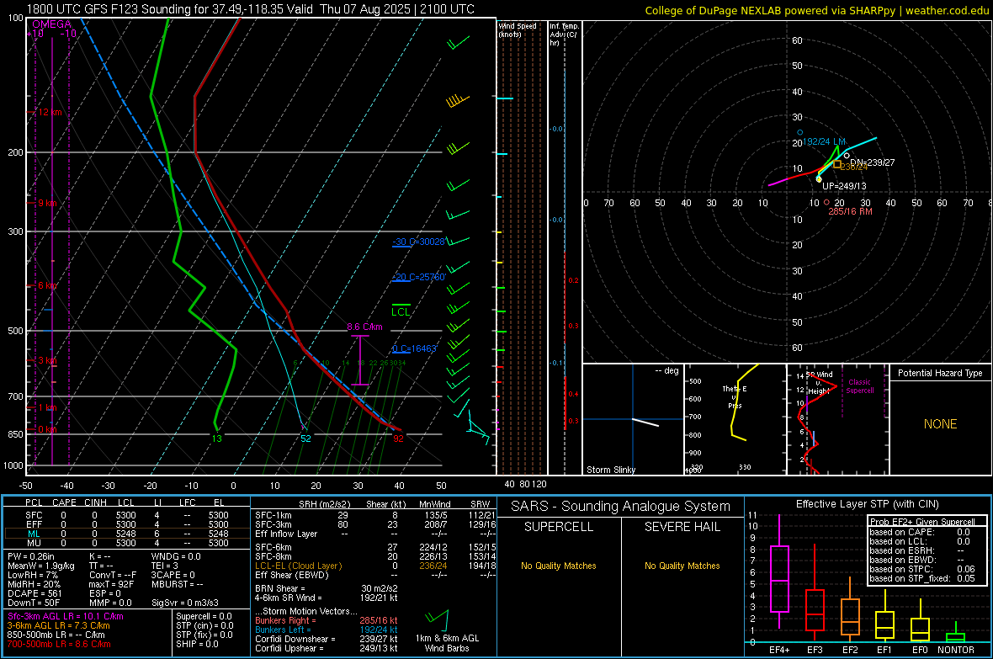Image resolution: width=993 pixels, height=659 pixels.
Task: Select the 3 km height marker
Action: coord(47,360)
